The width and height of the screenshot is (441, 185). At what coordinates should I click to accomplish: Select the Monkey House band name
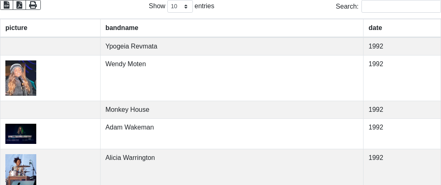click(x=127, y=110)
